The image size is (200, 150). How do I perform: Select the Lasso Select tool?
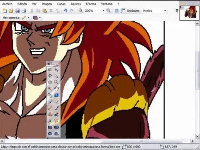point(50,76)
